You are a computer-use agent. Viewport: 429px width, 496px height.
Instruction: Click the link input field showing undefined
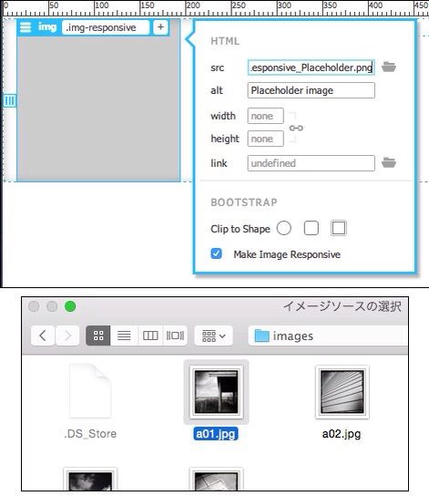[x=312, y=163]
